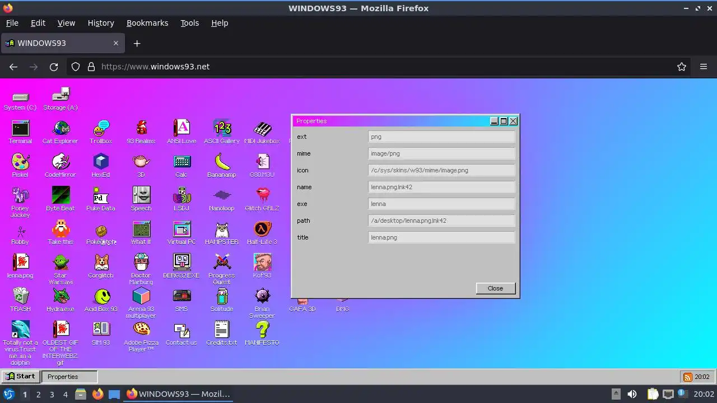Launch Brian Sweeper icon
The width and height of the screenshot is (717, 403).
click(262, 303)
